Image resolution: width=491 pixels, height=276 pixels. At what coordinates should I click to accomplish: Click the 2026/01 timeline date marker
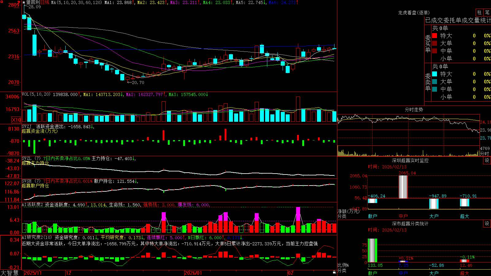193,273
